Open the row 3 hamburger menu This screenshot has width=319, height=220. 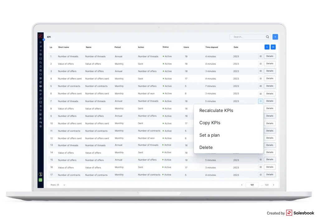pos(261,71)
